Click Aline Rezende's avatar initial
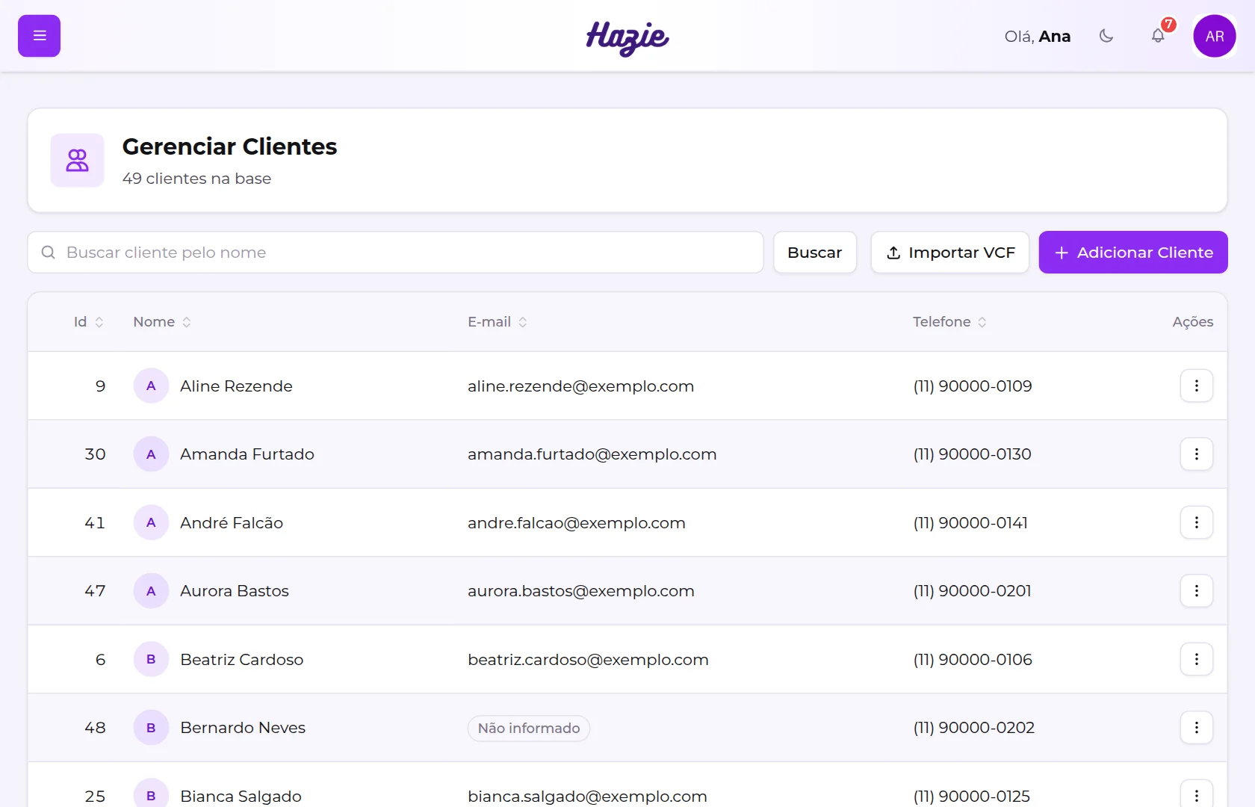The width and height of the screenshot is (1255, 807). click(151, 386)
